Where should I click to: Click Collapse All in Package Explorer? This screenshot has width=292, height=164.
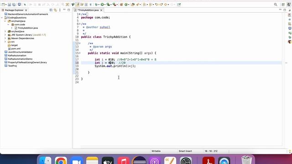[x=51, y=10]
